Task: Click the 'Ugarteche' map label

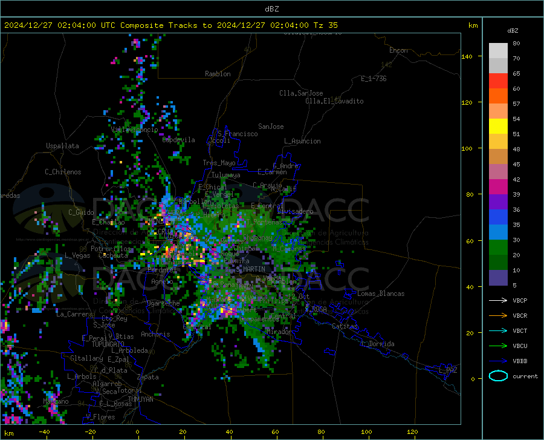Action: (x=163, y=303)
